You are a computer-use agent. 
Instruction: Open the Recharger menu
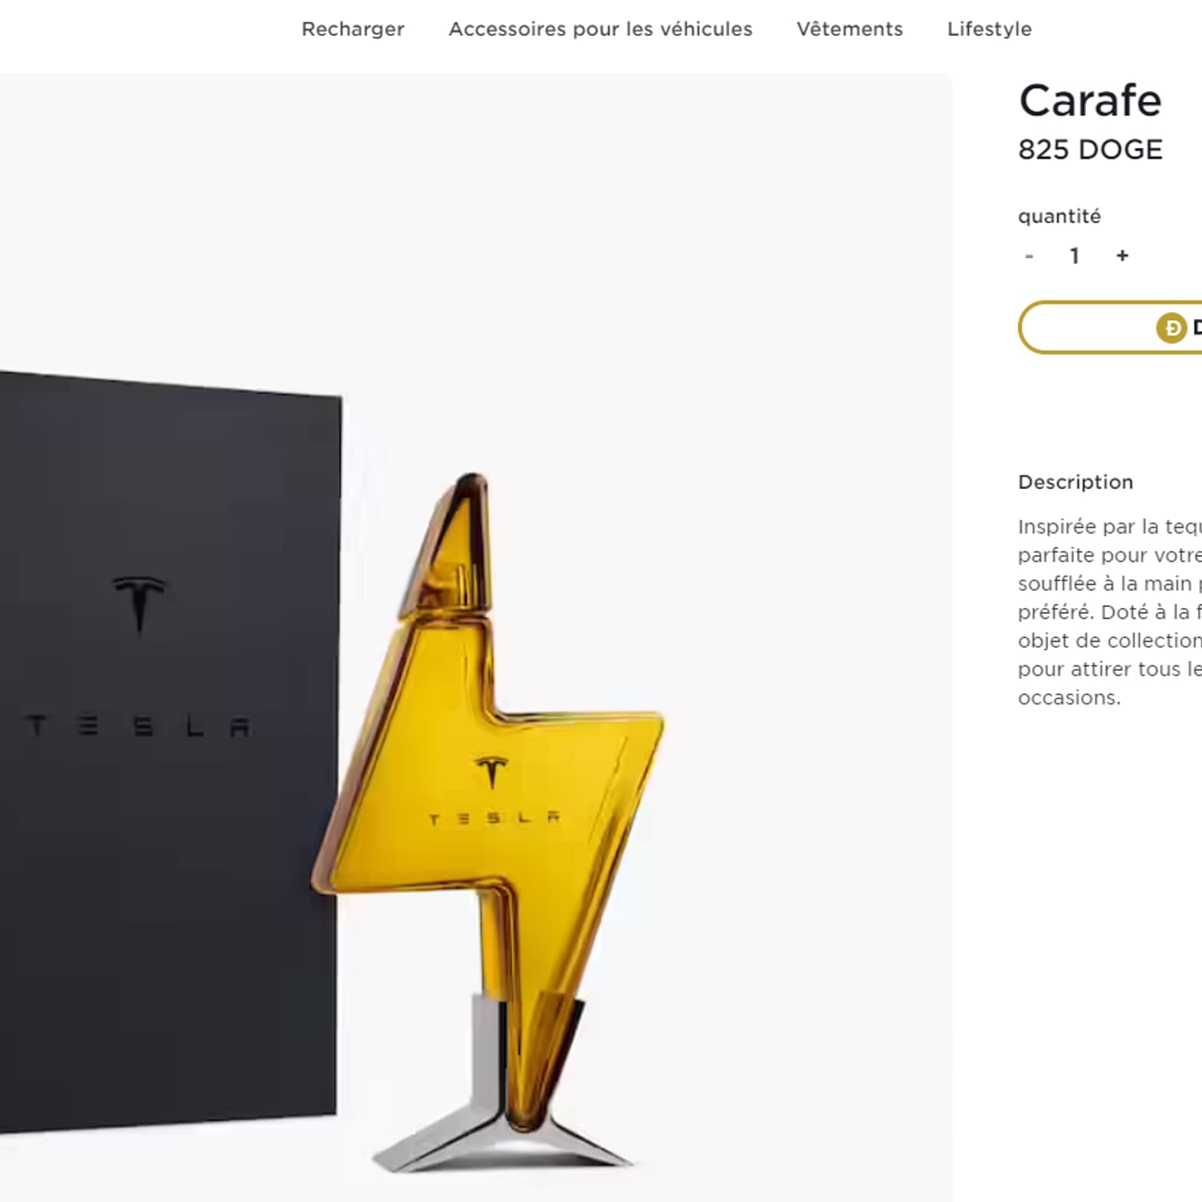353,29
